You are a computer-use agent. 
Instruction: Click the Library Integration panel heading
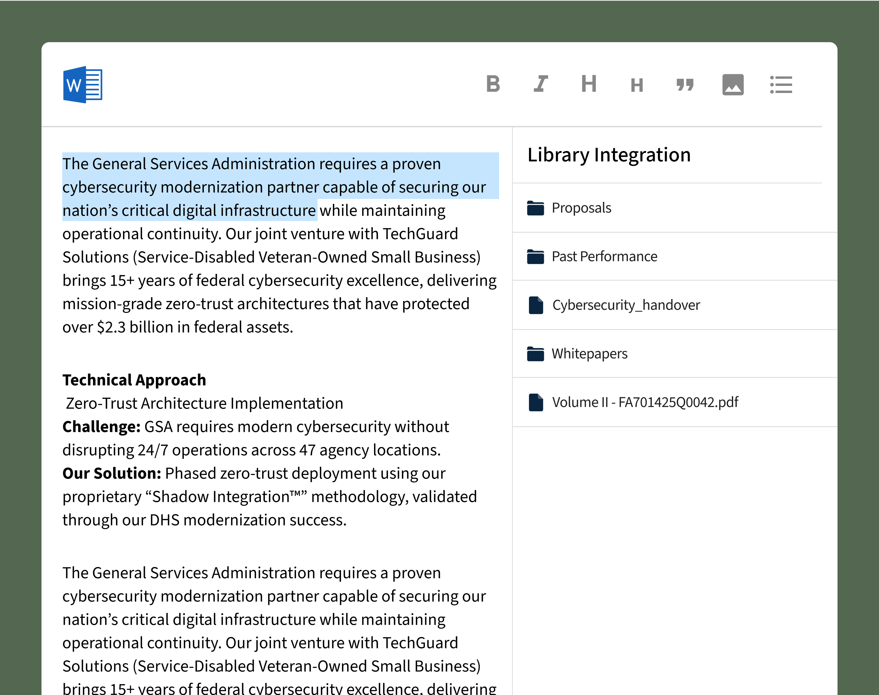tap(609, 155)
